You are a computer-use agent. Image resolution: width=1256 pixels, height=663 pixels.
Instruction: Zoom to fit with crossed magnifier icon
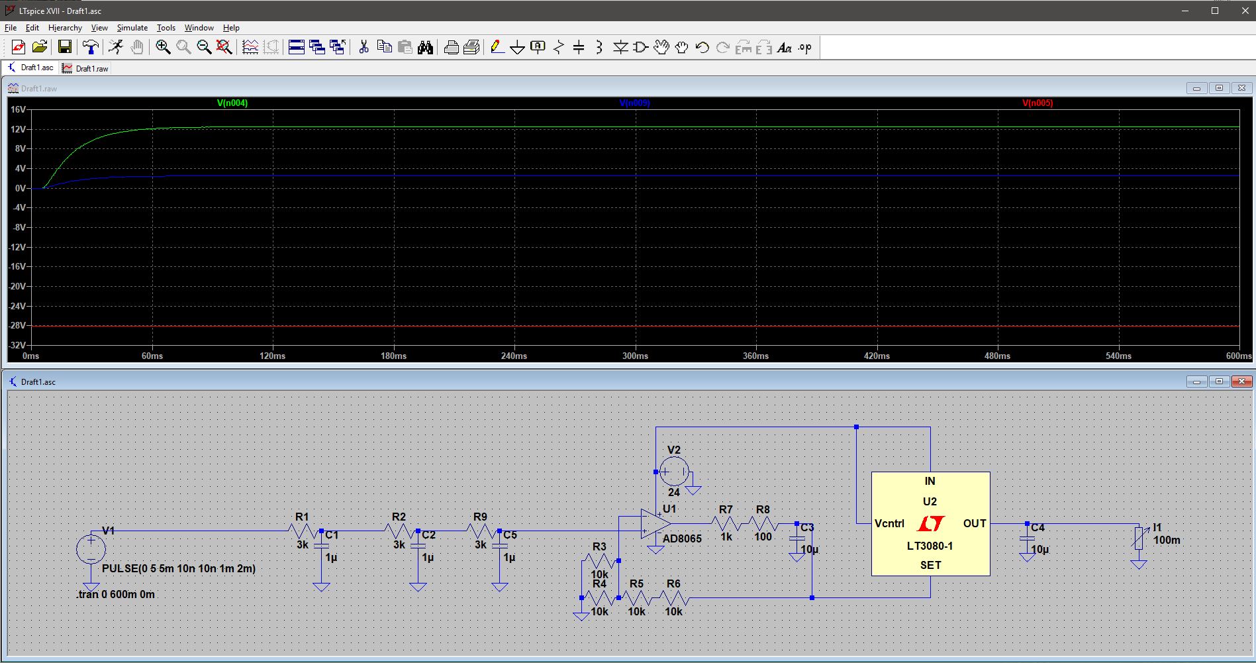coord(224,47)
